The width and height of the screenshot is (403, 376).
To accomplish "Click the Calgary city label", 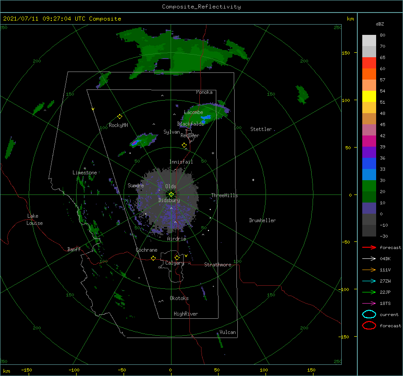I will pyautogui.click(x=175, y=263).
